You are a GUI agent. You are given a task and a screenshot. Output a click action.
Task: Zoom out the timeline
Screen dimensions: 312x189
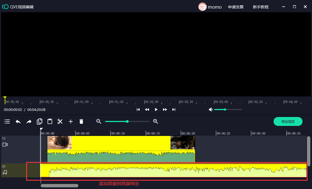click(99, 121)
